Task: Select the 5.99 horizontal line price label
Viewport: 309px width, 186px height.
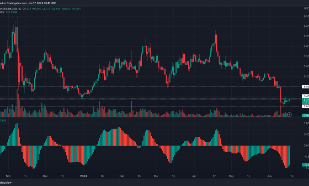Action: pyautogui.click(x=305, y=86)
